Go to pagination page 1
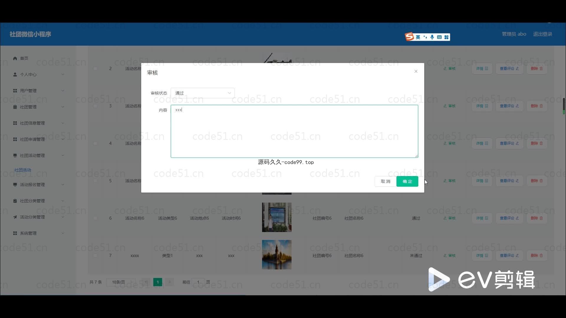 point(158,282)
